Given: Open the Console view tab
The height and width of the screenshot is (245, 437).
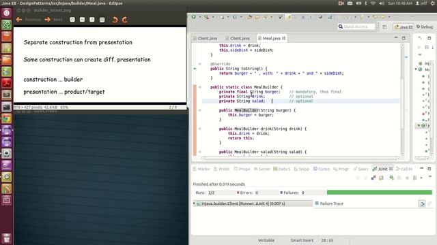Looking at the screenshot, I should click(322, 169).
